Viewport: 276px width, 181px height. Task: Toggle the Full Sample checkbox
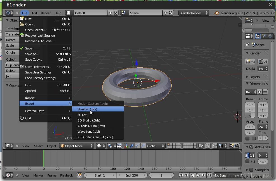(x=247, y=161)
